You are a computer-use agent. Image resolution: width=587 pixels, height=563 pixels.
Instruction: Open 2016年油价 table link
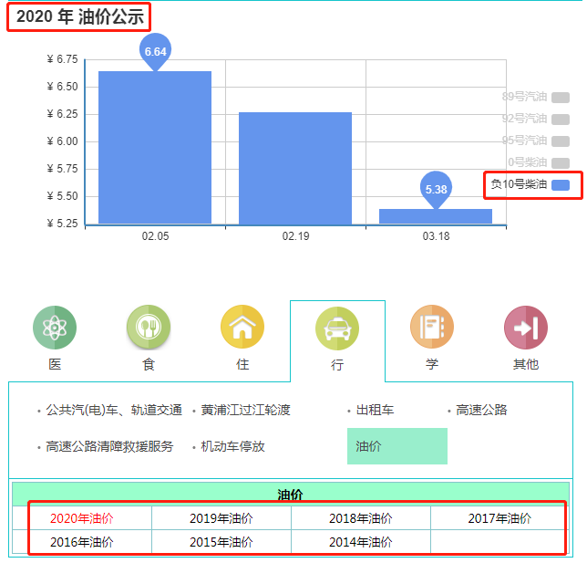coord(82,542)
